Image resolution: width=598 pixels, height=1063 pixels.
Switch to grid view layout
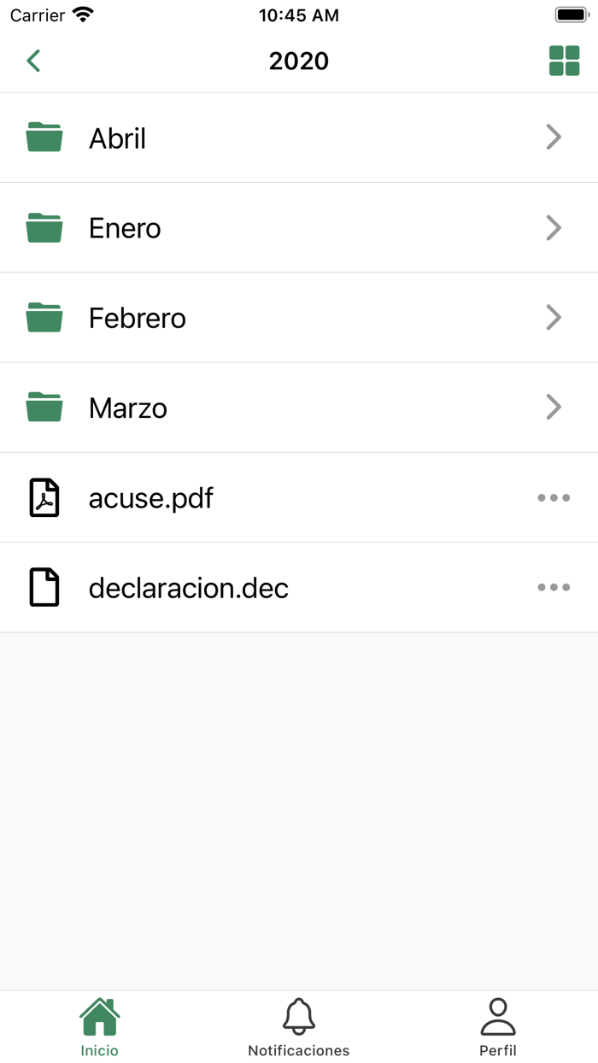tap(564, 61)
